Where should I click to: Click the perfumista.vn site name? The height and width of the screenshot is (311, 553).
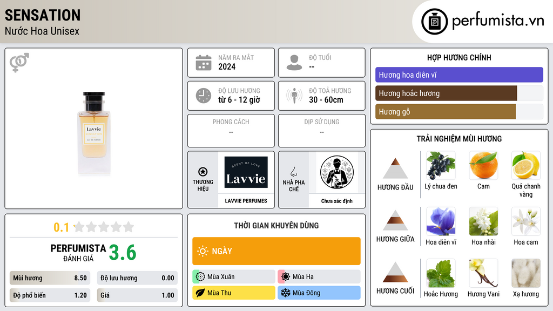pos(498,21)
